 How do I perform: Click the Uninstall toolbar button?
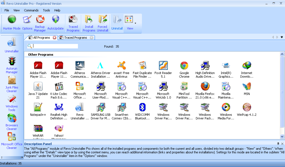pos(117,23)
